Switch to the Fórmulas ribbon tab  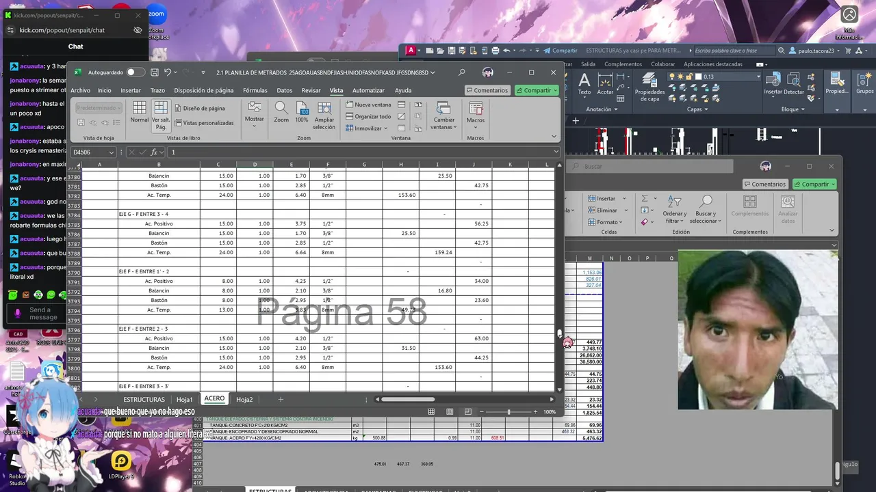pos(255,90)
